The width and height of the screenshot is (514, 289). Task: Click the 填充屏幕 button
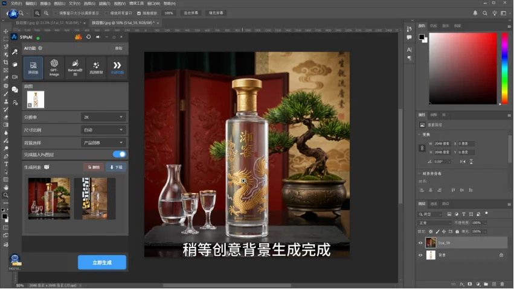point(216,13)
